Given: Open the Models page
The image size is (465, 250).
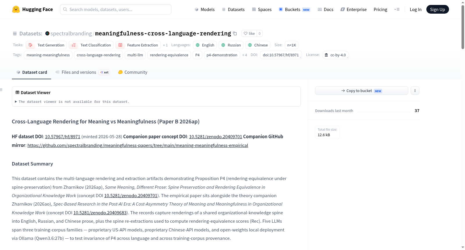Looking at the screenshot, I should [205, 9].
